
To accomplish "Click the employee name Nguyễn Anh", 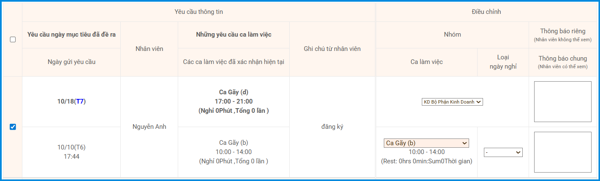I will [x=149, y=127].
